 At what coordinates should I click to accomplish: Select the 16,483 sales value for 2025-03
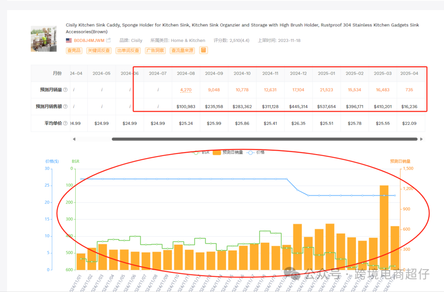[x=383, y=90]
